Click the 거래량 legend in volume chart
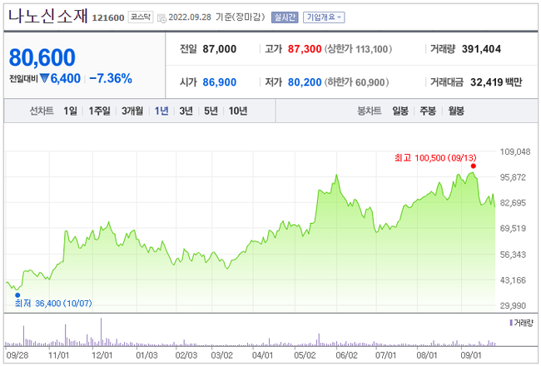This screenshot has height=366, width=541. pos(521,323)
